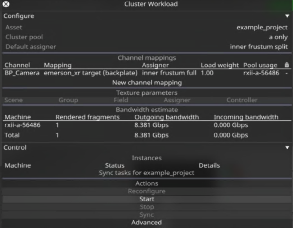
Task: Click 'Sync tasks for example_project' text
Action: (147, 173)
